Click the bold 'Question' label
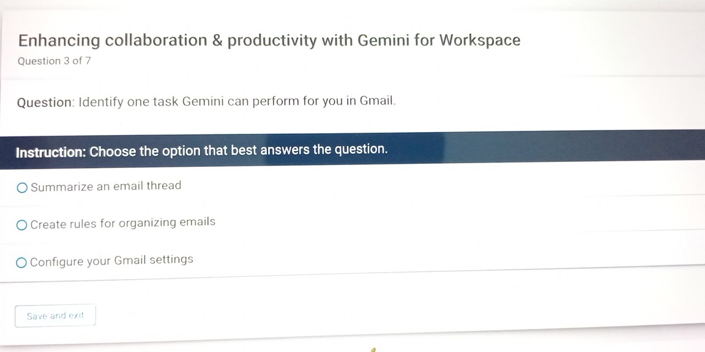The image size is (705, 352). pyautogui.click(x=43, y=101)
